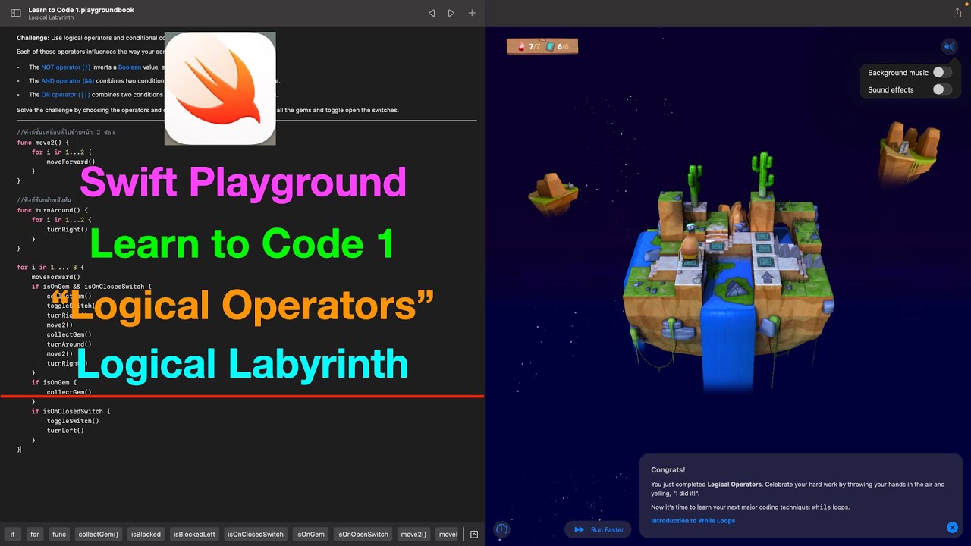
Task: Turn on Sound effects switch
Action: point(941,89)
